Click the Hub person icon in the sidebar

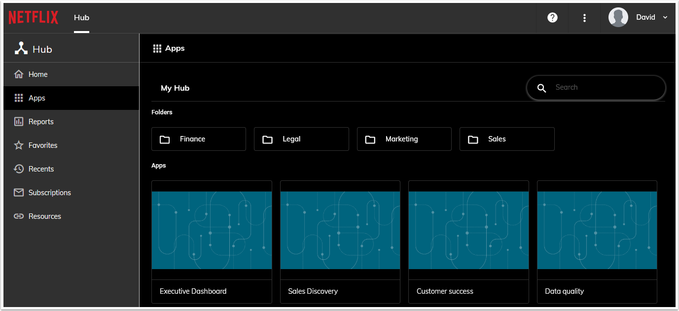[21, 48]
